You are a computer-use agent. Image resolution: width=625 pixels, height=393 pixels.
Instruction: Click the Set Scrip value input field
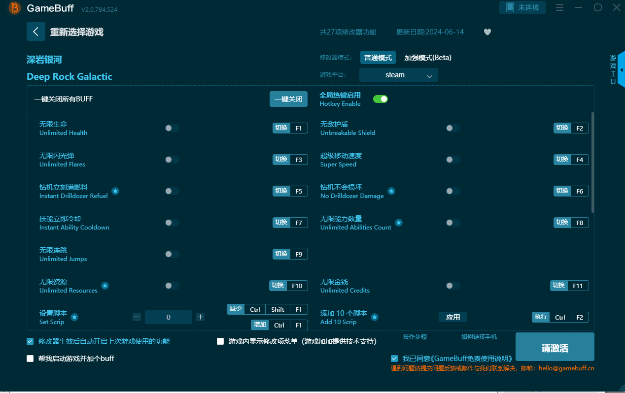pyautogui.click(x=169, y=317)
